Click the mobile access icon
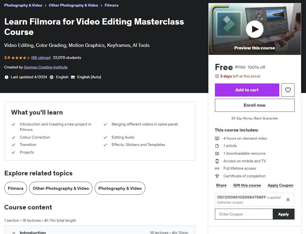Image resolution: width=306 pixels, height=234 pixels. tap(217, 161)
